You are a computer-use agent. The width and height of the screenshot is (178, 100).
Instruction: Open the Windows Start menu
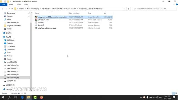click(x=3, y=97)
